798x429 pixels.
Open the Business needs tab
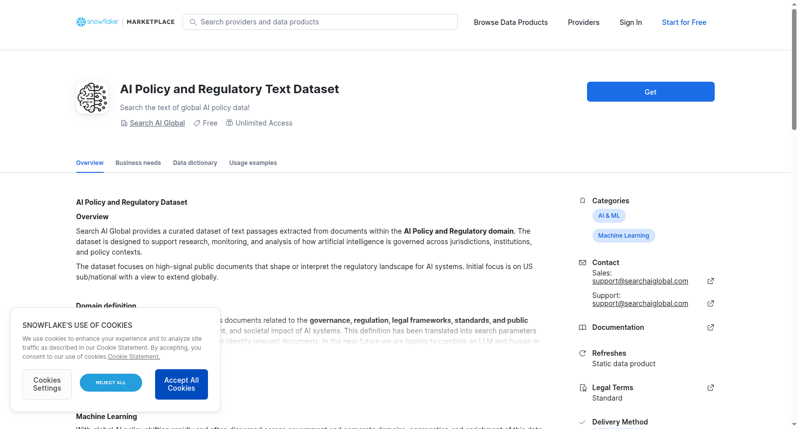click(x=138, y=163)
